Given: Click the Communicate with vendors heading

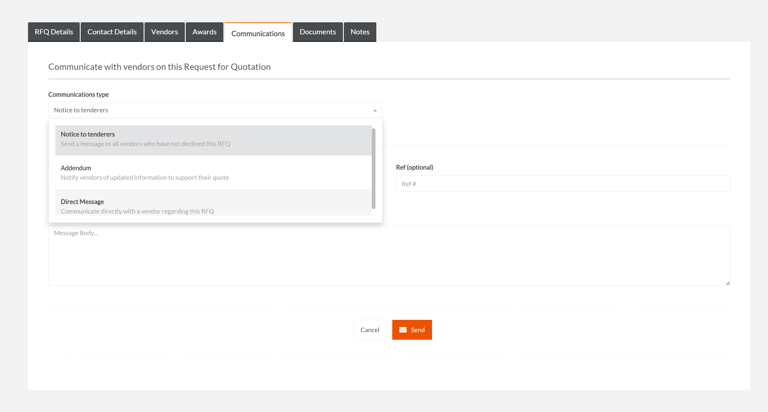Looking at the screenshot, I should click(159, 67).
